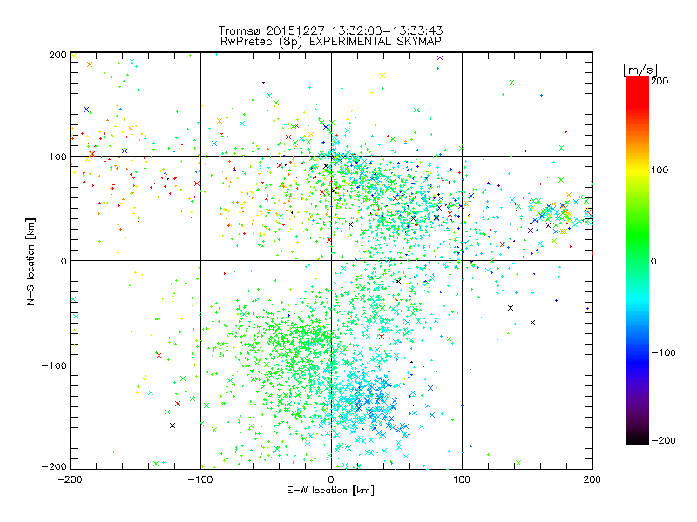The height and width of the screenshot is (522, 697).
Task: Click the black bottom of the colorbar
Action: (638, 438)
